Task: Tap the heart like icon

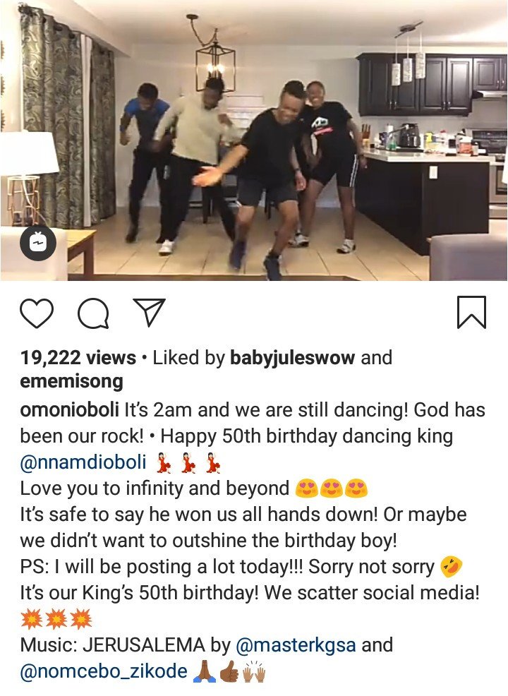Action: [x=37, y=313]
